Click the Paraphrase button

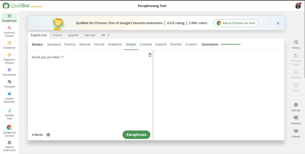136,135
